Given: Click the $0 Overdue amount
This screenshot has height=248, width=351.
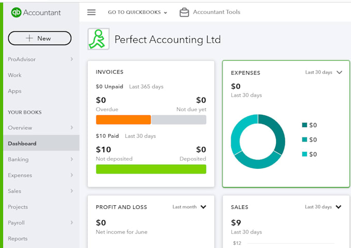Looking at the screenshot, I should click(101, 100).
